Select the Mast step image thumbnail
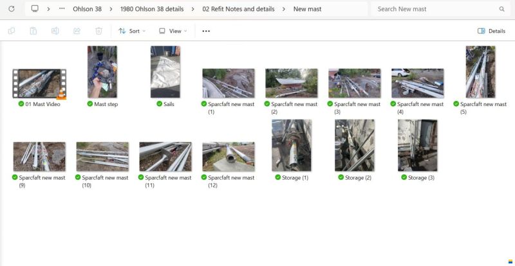 click(102, 72)
